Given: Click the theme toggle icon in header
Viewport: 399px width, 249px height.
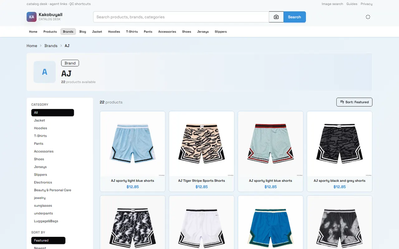Looking at the screenshot, I should (368, 17).
